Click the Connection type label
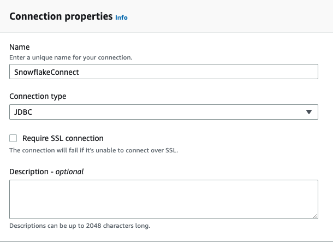 (x=38, y=96)
